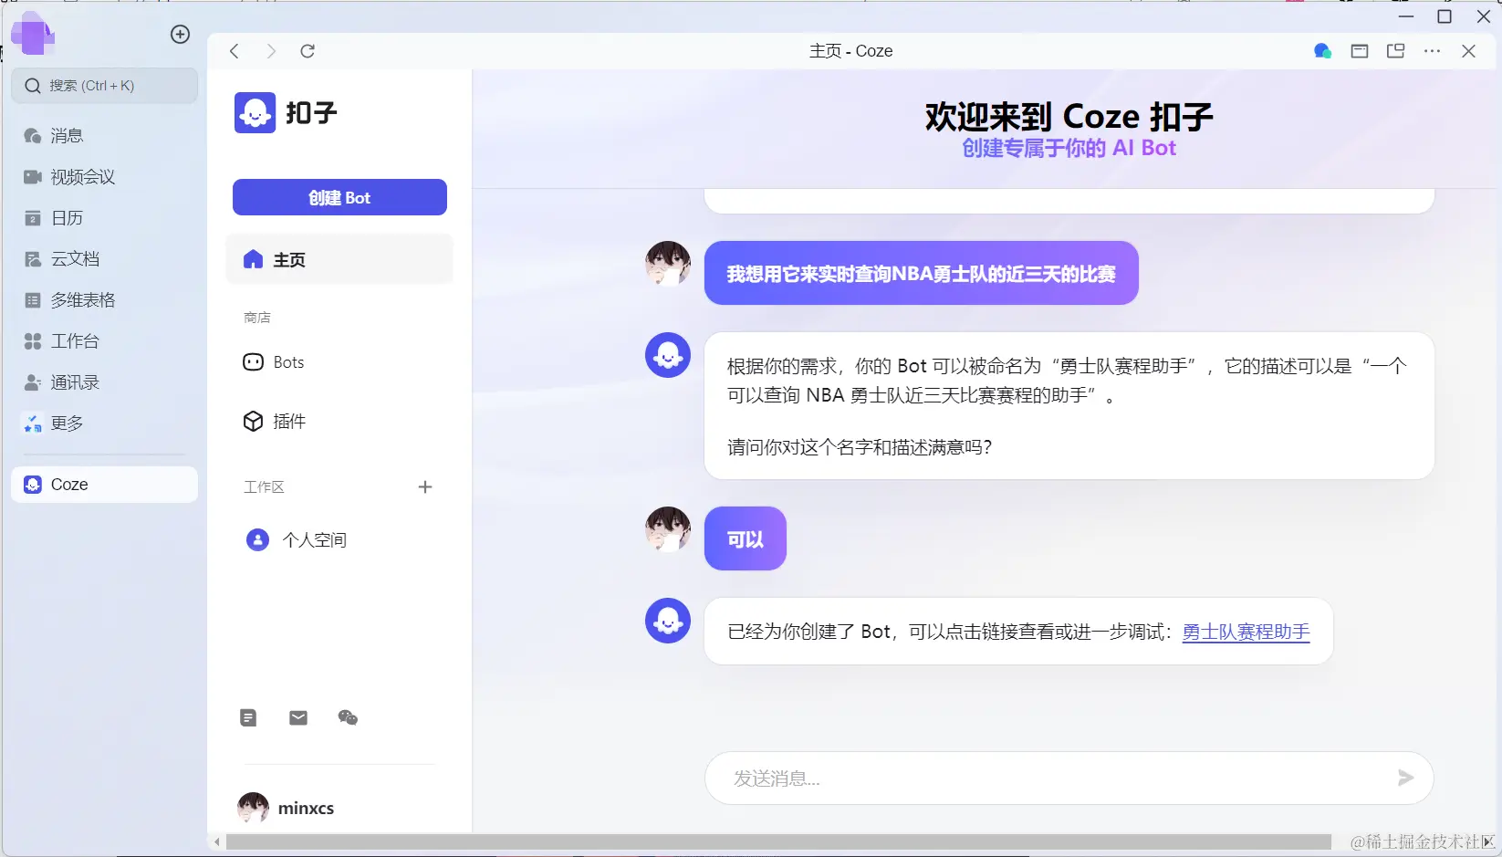Click the 商店 section label

[257, 318]
